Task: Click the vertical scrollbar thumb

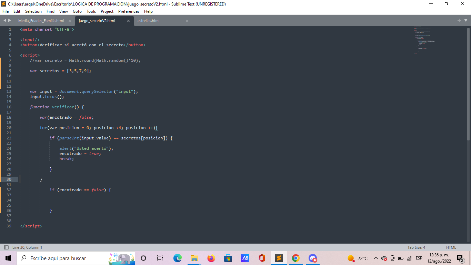Action: tap(468, 84)
